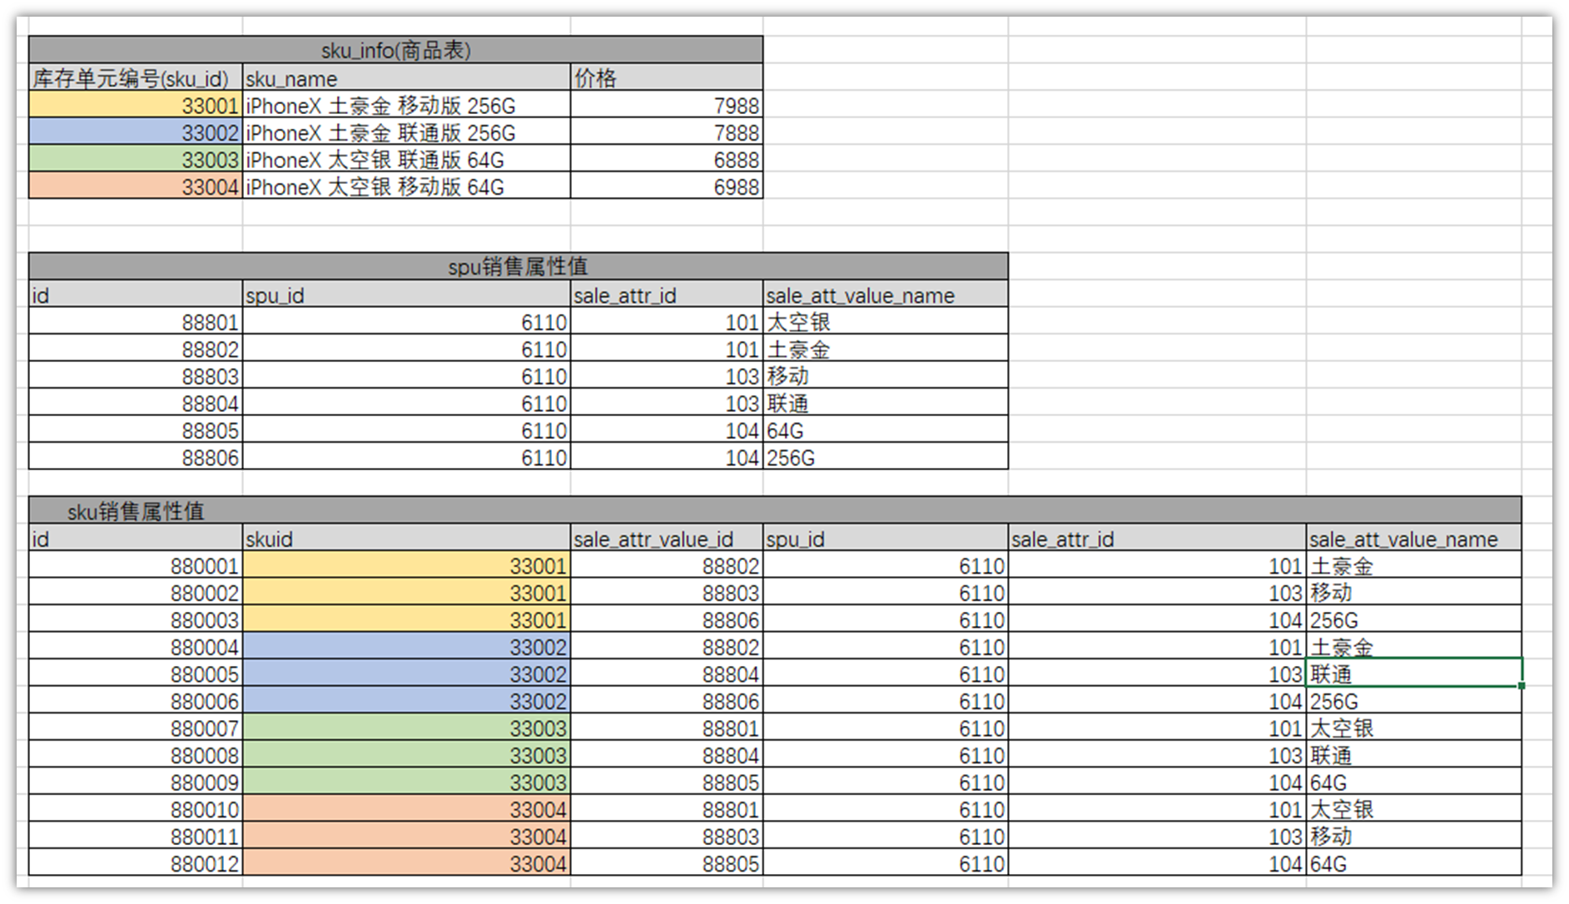Select id cell 88802 in spu销售属性值 table
1569x904 pixels.
(136, 348)
